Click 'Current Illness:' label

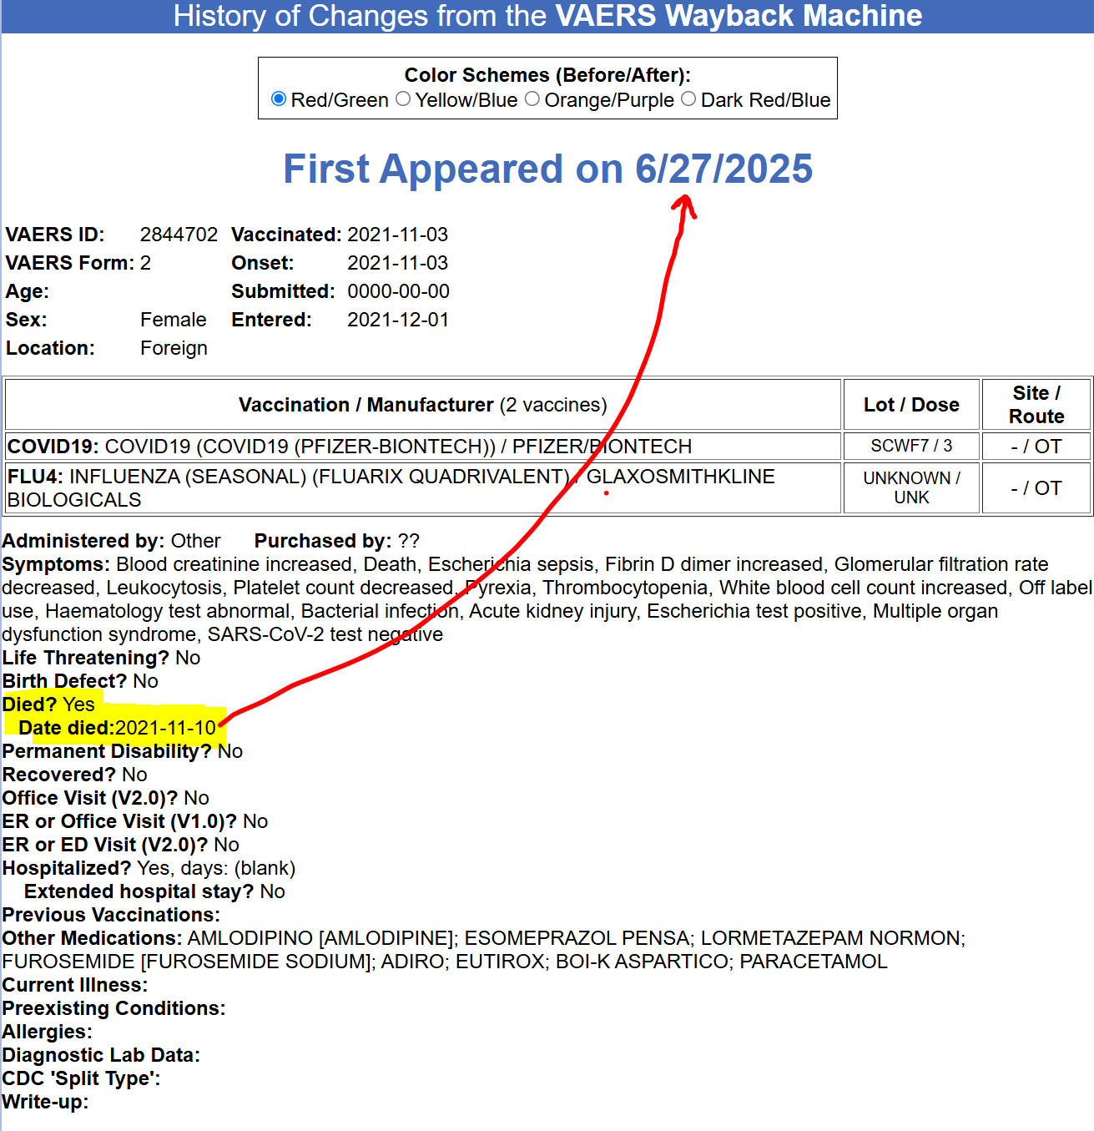74,985
